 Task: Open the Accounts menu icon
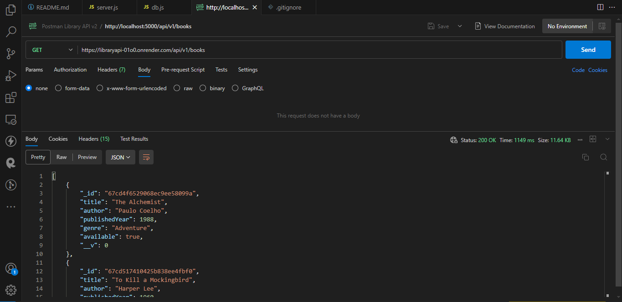coord(11,268)
